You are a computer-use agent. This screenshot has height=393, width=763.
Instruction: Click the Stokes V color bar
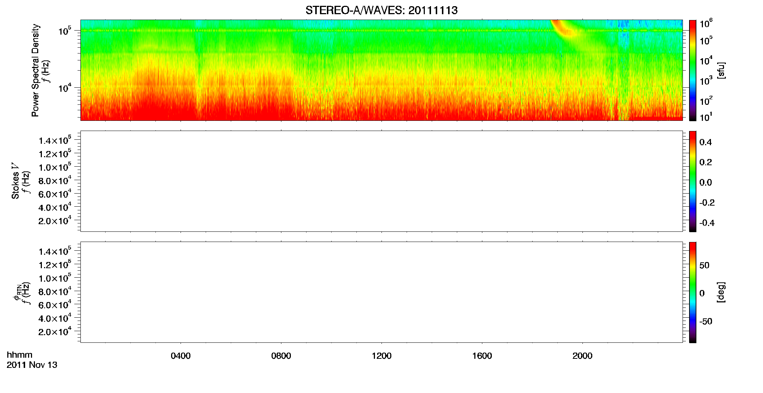point(693,181)
